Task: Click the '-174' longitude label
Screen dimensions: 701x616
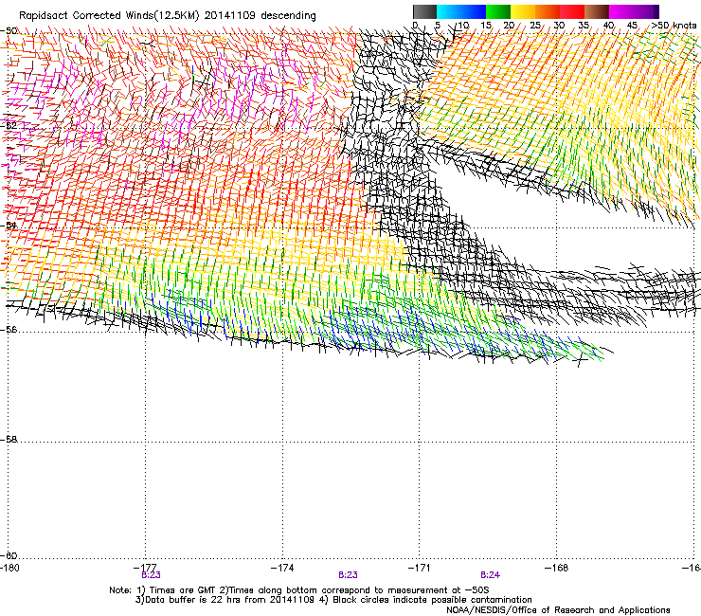Action: click(x=282, y=568)
